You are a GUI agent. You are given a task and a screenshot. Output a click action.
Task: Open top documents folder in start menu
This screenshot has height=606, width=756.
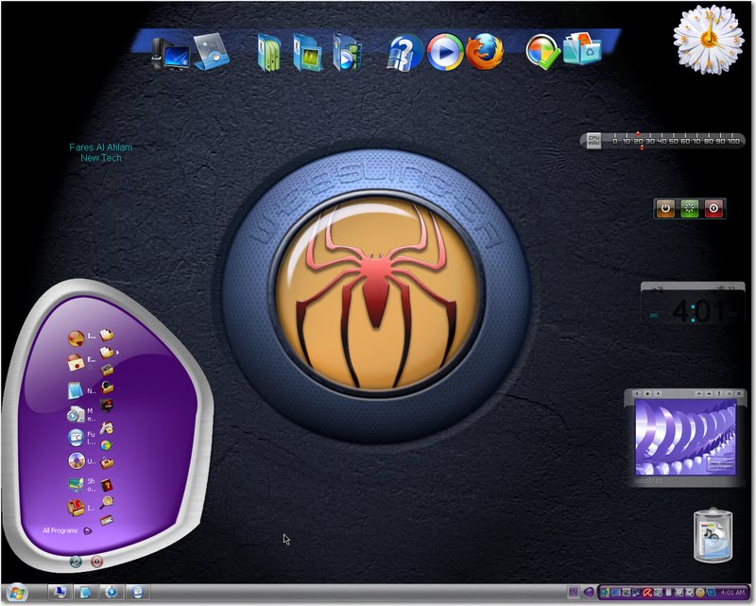pos(106,335)
